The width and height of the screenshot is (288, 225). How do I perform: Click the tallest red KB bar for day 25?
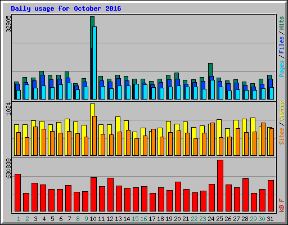tap(220, 186)
